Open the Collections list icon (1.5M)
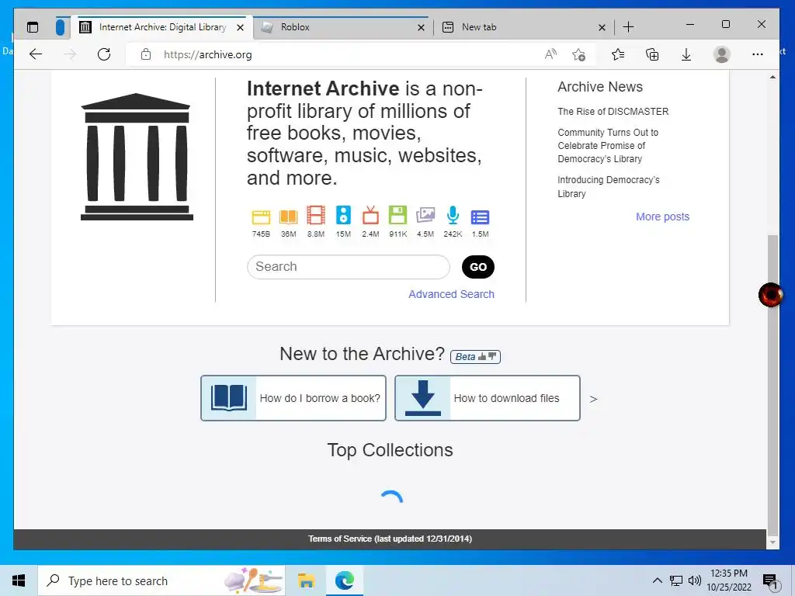795x596 pixels. click(480, 217)
